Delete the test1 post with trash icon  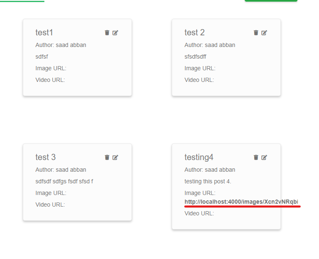[x=107, y=32]
